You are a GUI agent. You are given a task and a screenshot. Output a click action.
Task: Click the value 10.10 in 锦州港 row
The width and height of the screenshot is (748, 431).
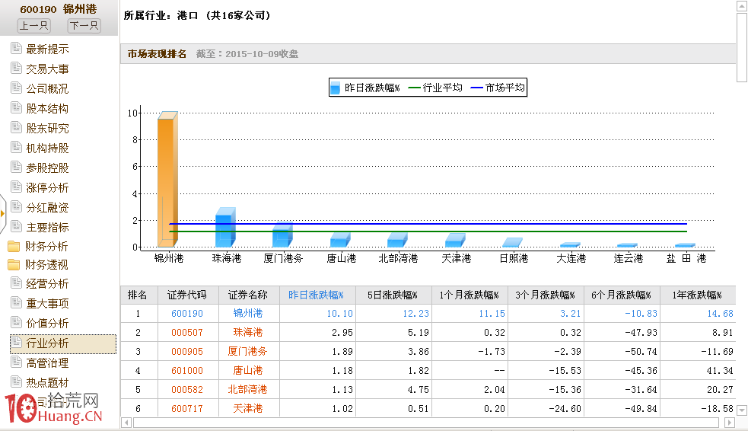[339, 314]
